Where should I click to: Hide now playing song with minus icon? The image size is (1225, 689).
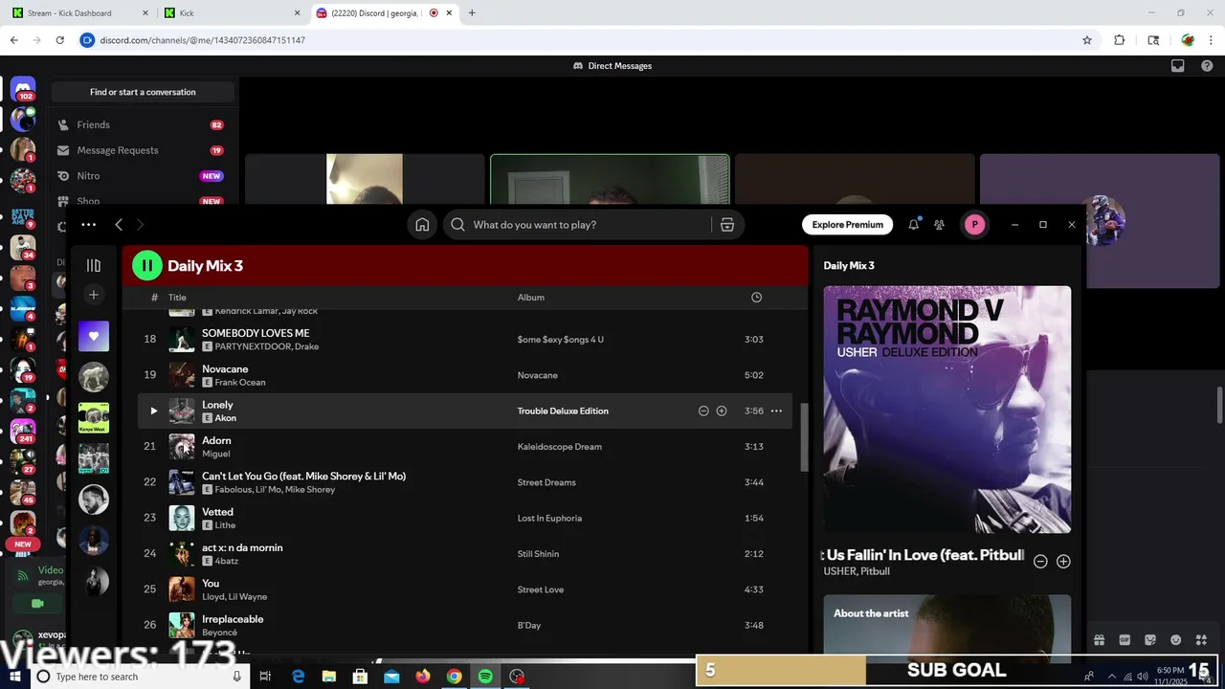click(1040, 562)
